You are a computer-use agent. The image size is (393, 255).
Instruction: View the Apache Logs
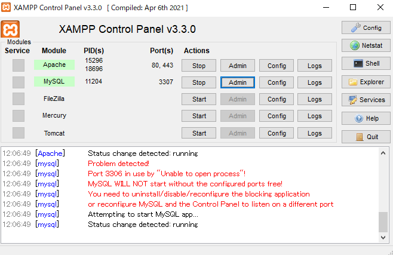315,66
